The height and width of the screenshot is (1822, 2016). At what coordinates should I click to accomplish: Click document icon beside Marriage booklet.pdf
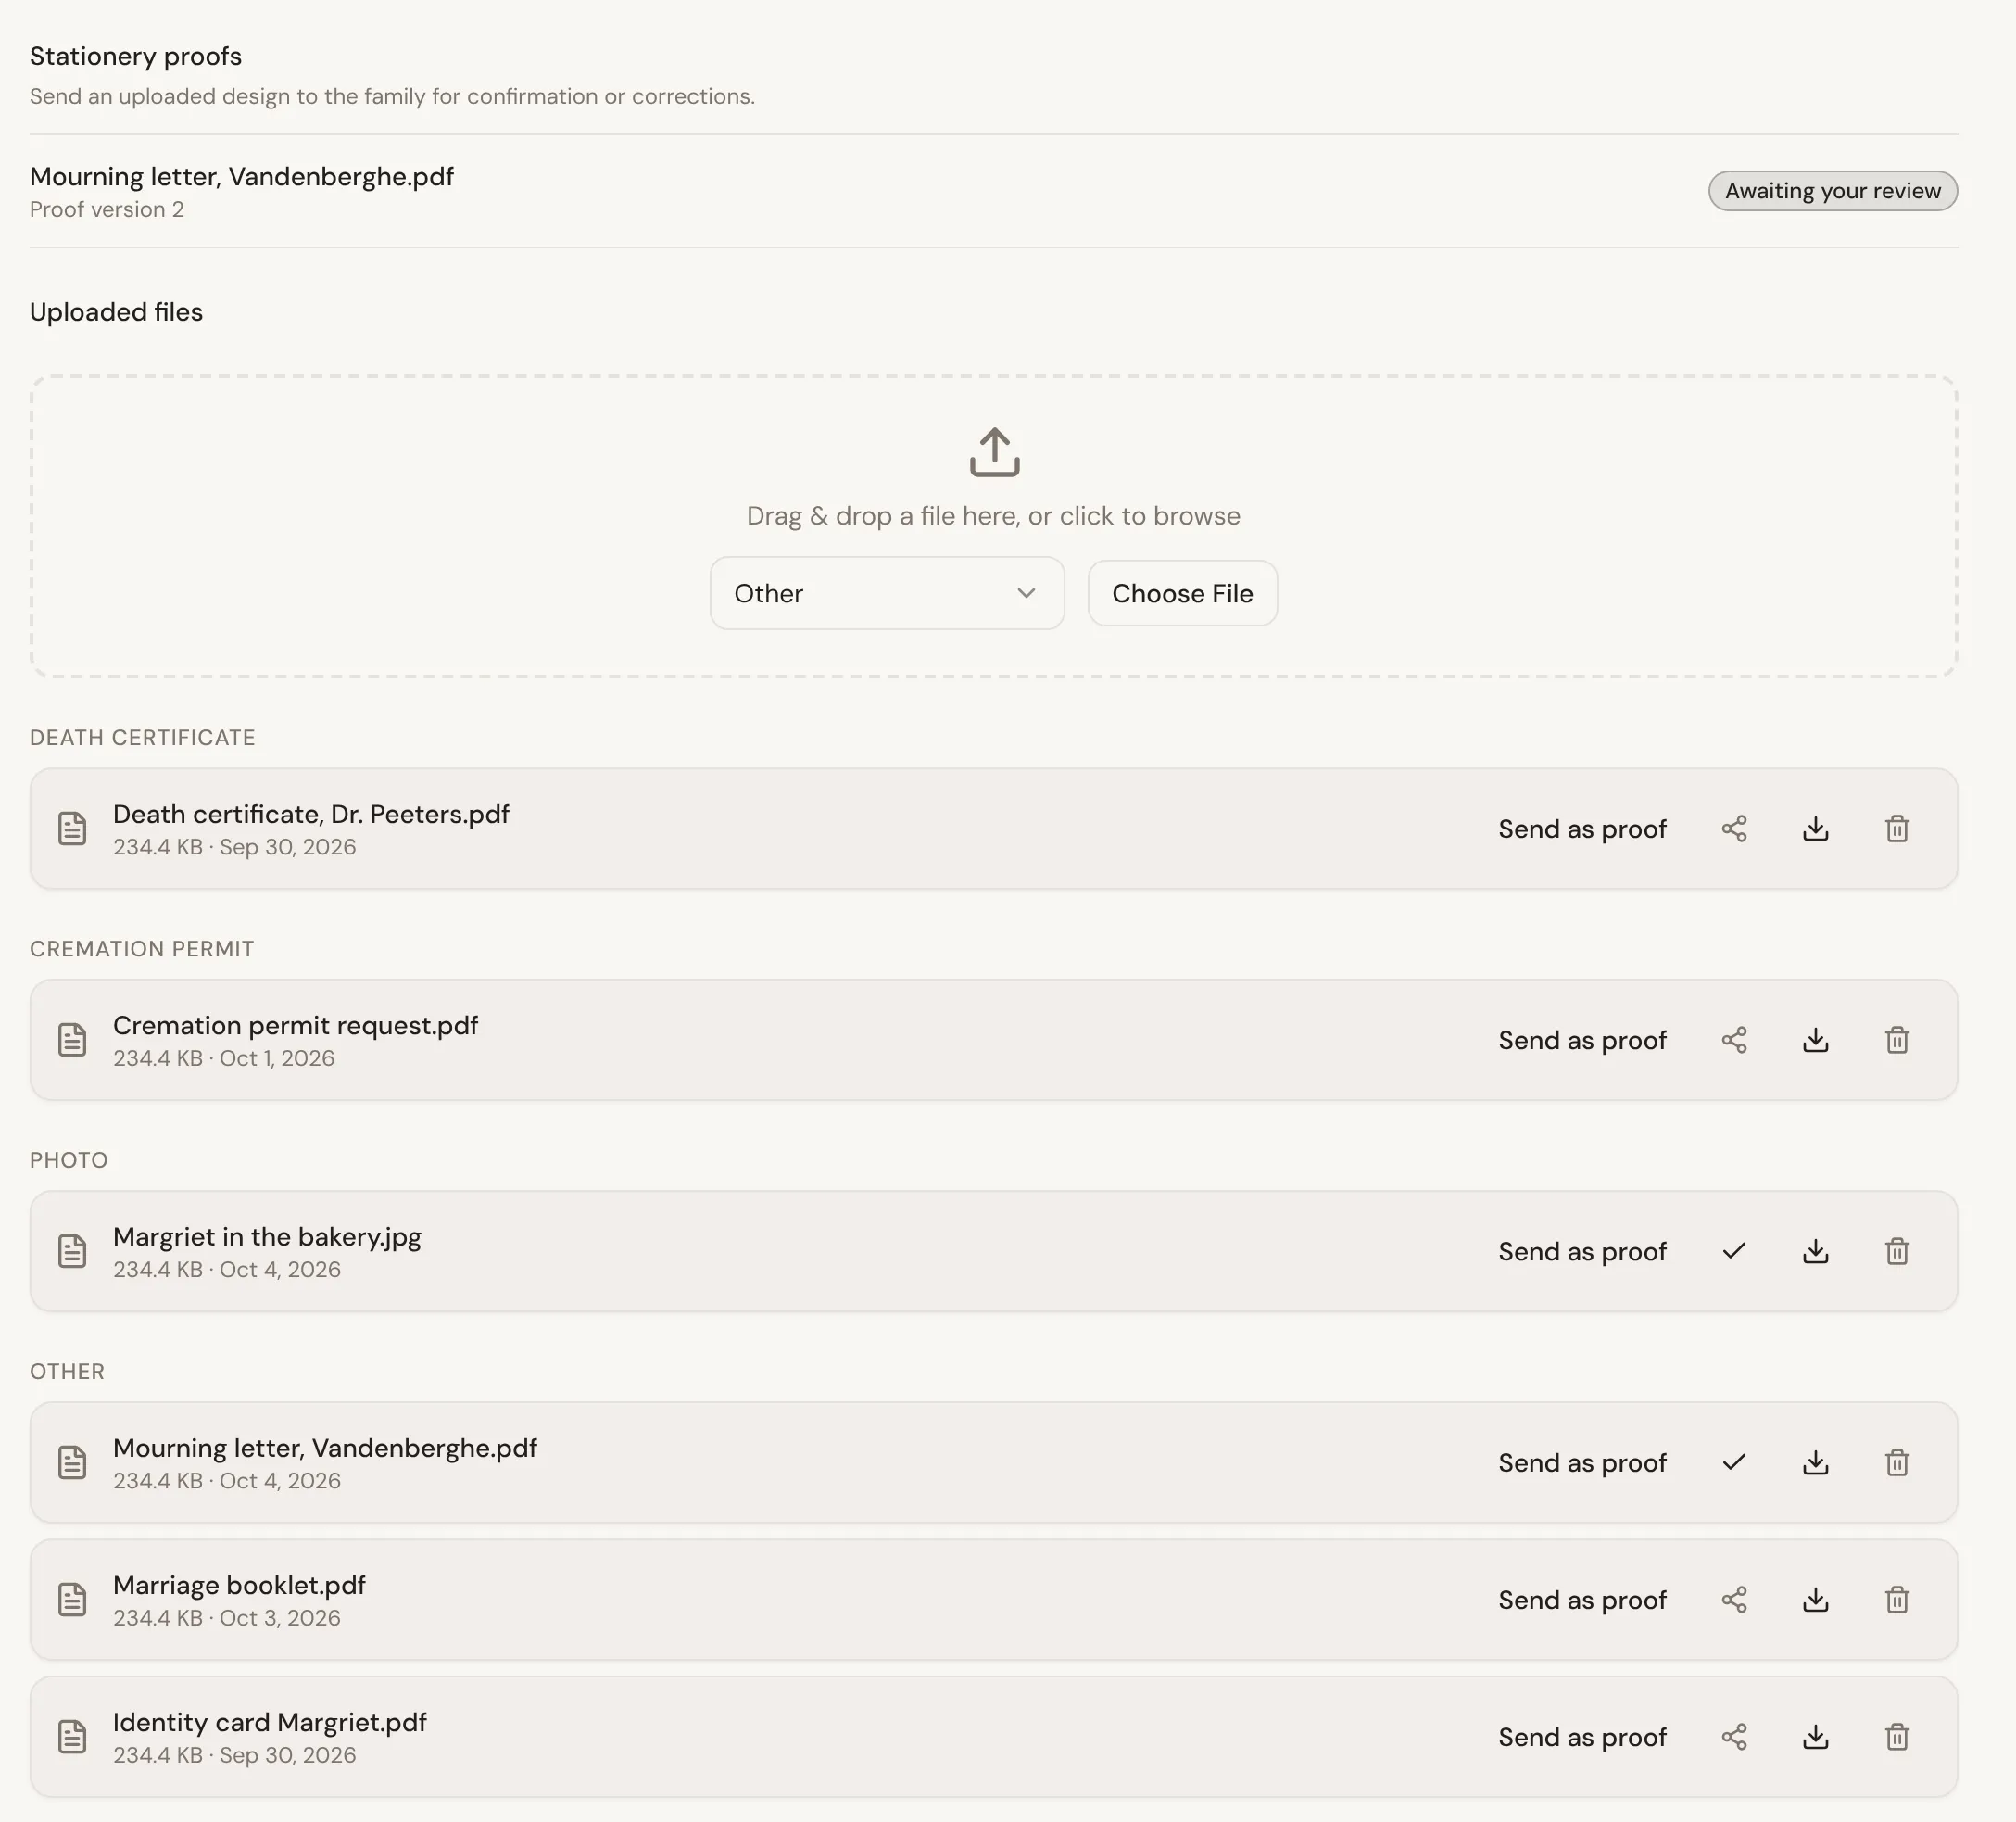click(x=72, y=1599)
